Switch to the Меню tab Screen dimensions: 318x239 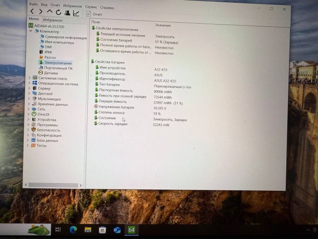[x=34, y=19]
